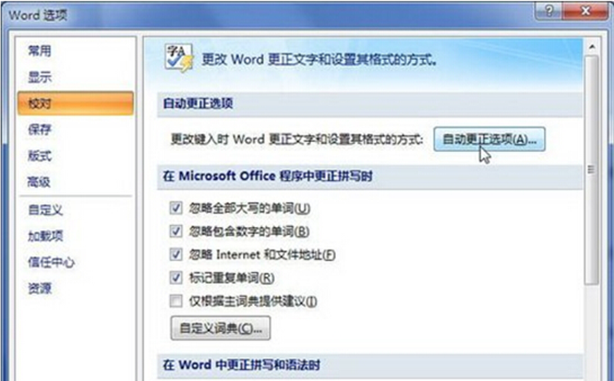
Task: Toggle 忽略包含数字的单词(B) checkbox
Action: (176, 231)
